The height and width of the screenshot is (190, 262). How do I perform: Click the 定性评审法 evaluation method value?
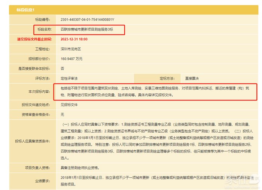tap(69, 78)
